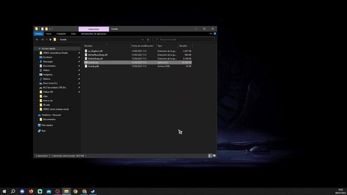
Task: Open Discord from the taskbar
Action: coord(22,191)
